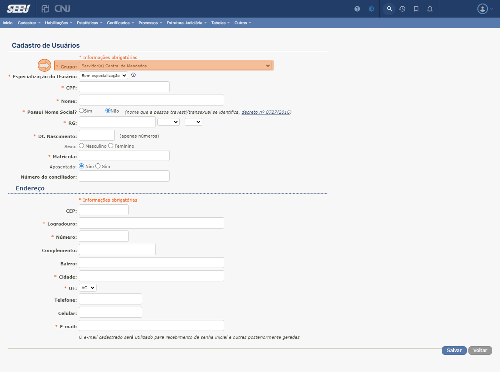Screen dimensions: 500x372
Task: Click the Salvar button
Action: click(x=454, y=351)
